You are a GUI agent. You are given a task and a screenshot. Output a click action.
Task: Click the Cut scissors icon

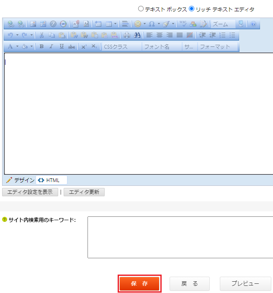41,35
